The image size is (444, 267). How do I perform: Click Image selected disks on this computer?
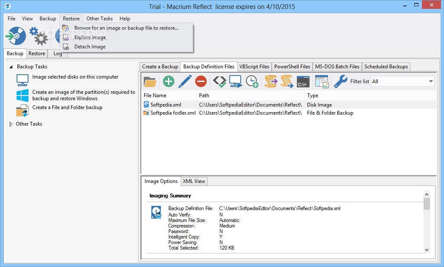coord(75,77)
